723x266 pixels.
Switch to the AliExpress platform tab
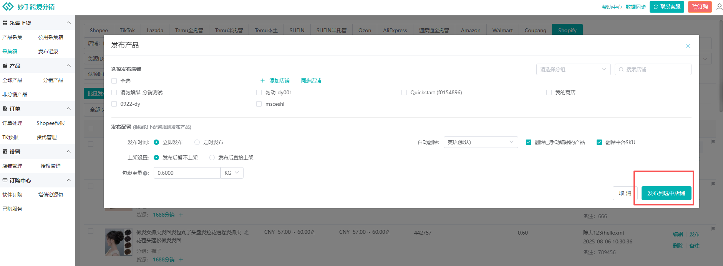click(x=395, y=30)
